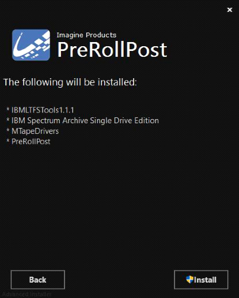Select the PreRollPost entry in component list
239x298 pixels.
pyautogui.click(x=31, y=142)
